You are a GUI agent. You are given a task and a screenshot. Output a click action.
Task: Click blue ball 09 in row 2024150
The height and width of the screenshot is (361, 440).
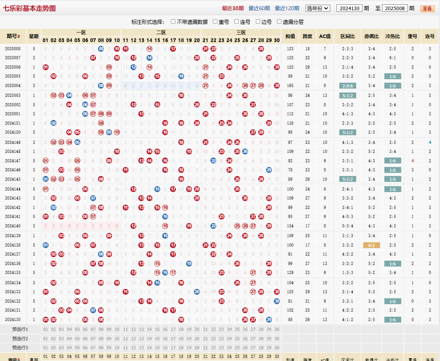point(109,132)
